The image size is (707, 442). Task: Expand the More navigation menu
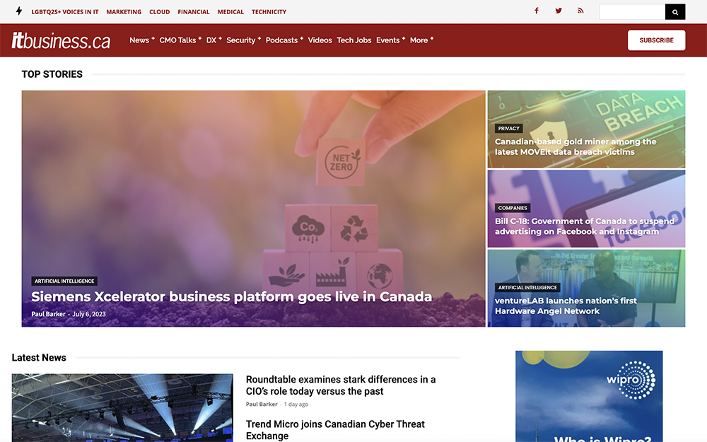[421, 40]
